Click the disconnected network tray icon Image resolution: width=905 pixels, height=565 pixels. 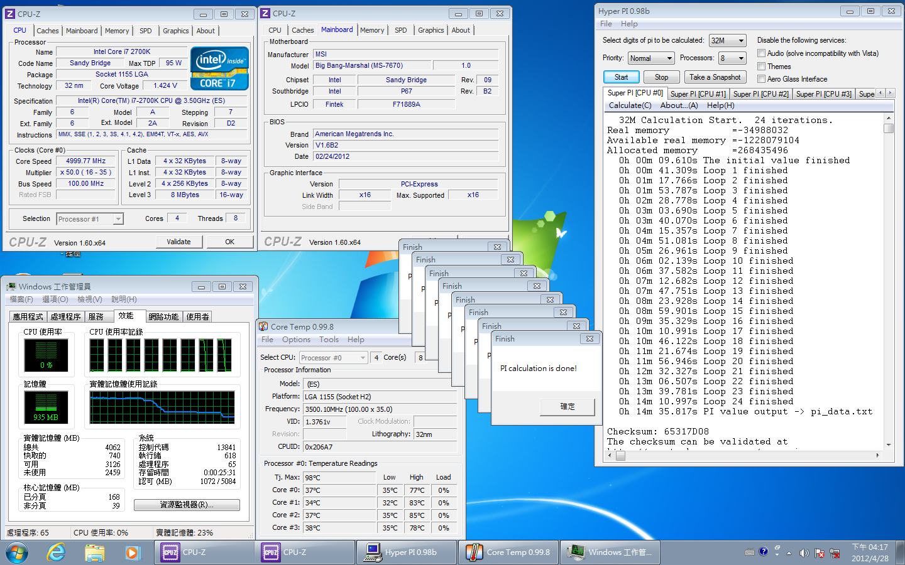click(835, 553)
